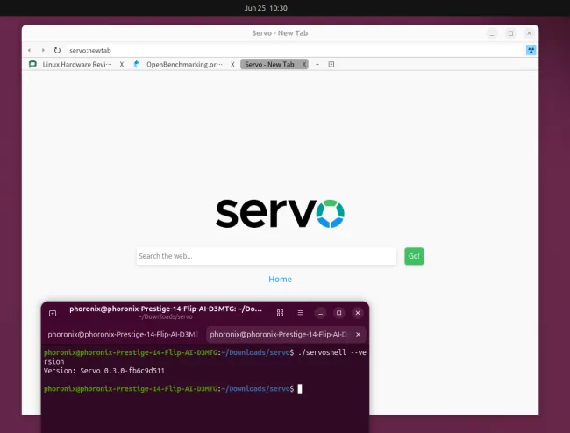
Task: Open new terminal tab icon in terminal header
Action: pyautogui.click(x=53, y=313)
